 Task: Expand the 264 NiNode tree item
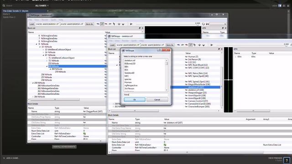point(33,97)
